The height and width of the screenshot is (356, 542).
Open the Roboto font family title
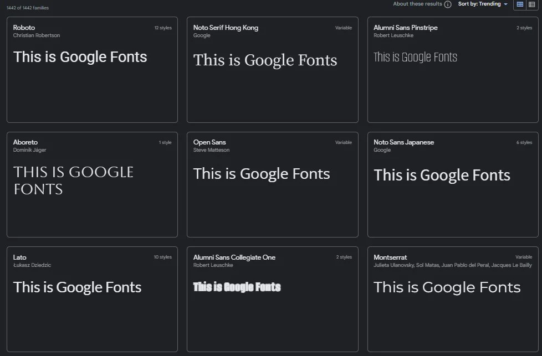click(24, 28)
